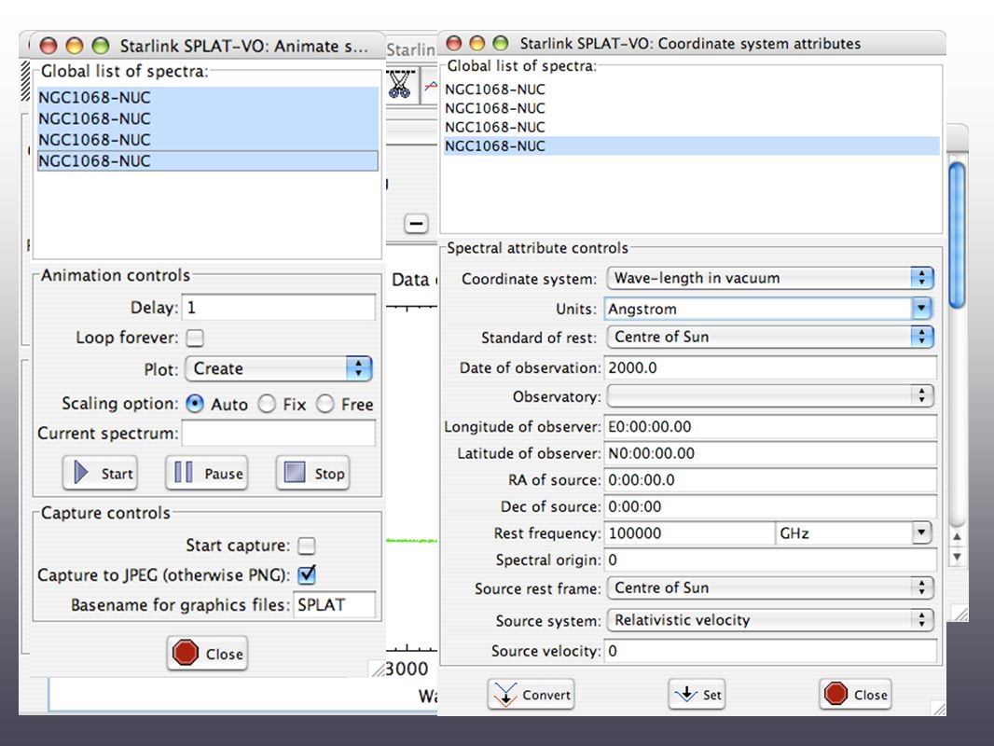The image size is (994, 746).
Task: Select first NGC1068-NUC in Animate spectra list
Action: point(208,98)
